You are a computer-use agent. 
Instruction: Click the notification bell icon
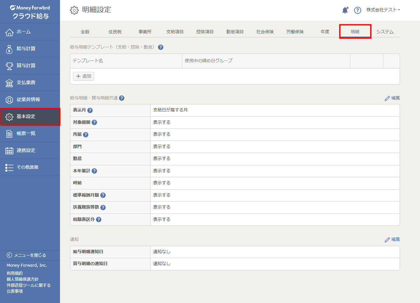[345, 10]
